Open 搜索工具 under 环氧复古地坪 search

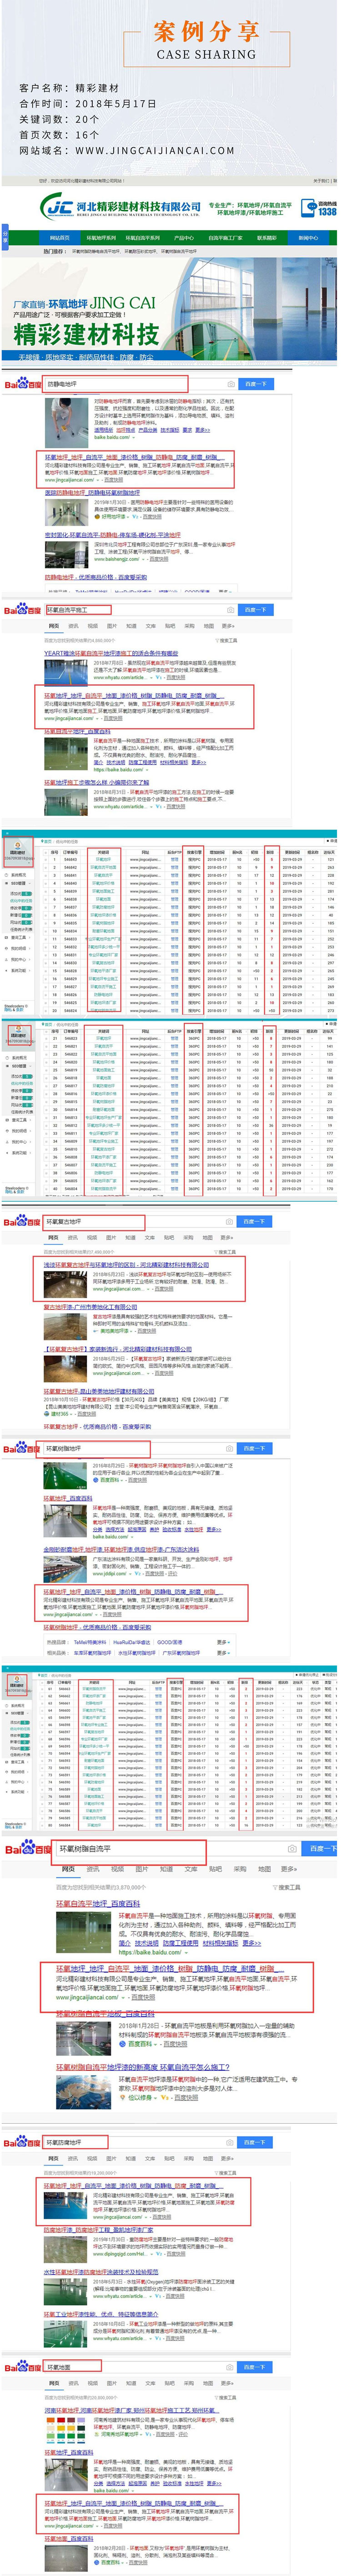point(227,1251)
